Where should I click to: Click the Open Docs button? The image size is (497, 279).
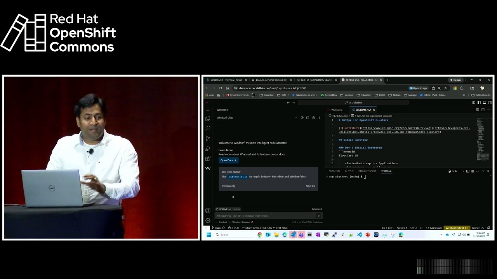click(x=228, y=160)
